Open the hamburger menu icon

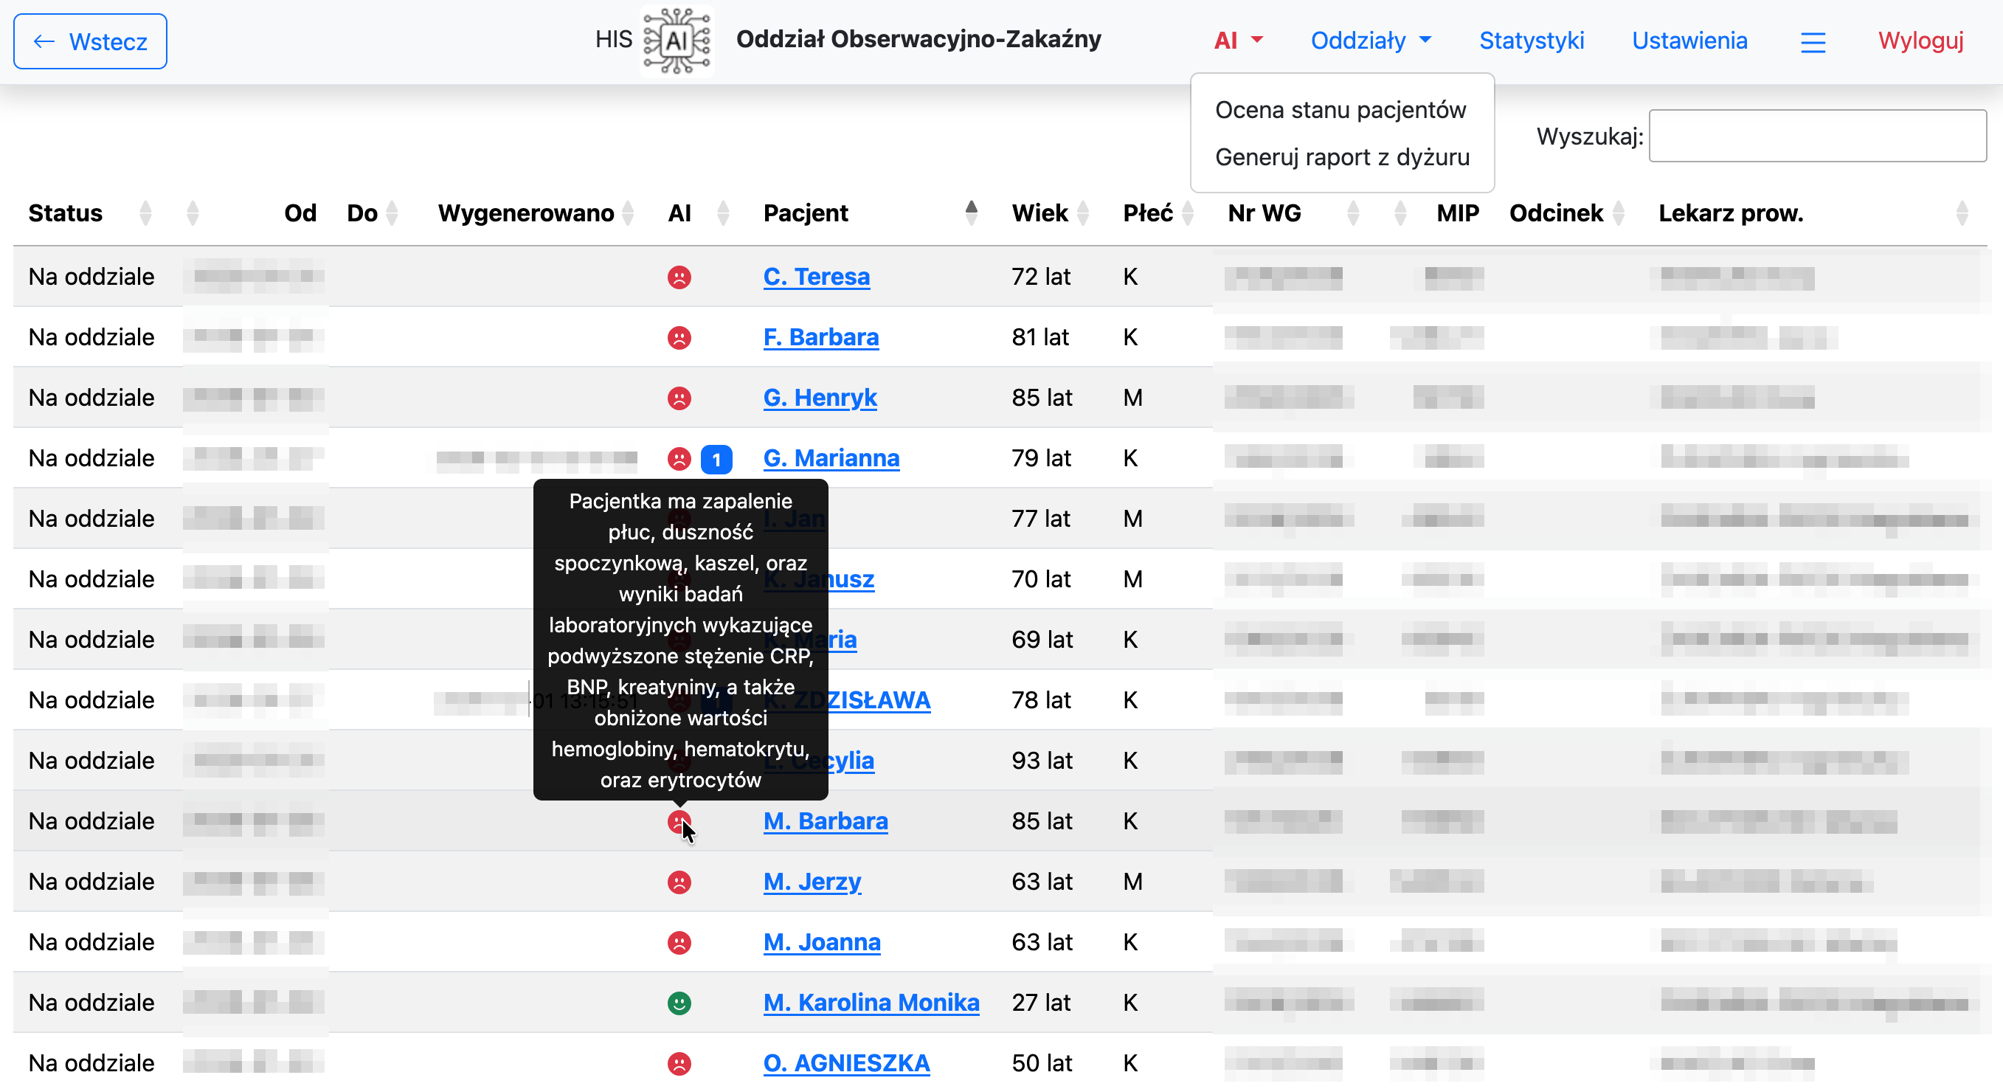(1813, 41)
